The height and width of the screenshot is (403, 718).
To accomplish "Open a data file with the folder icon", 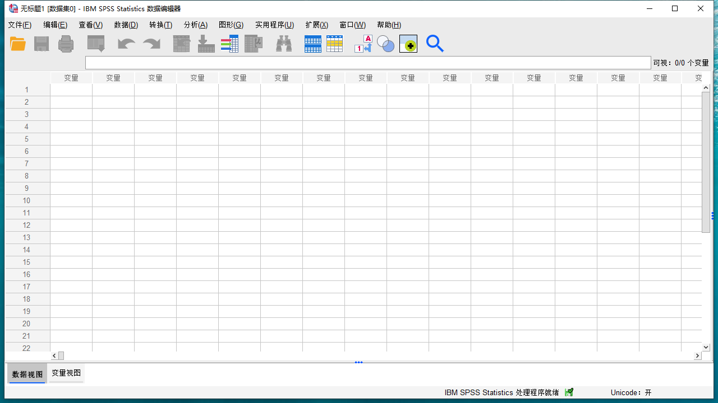I will [x=17, y=44].
